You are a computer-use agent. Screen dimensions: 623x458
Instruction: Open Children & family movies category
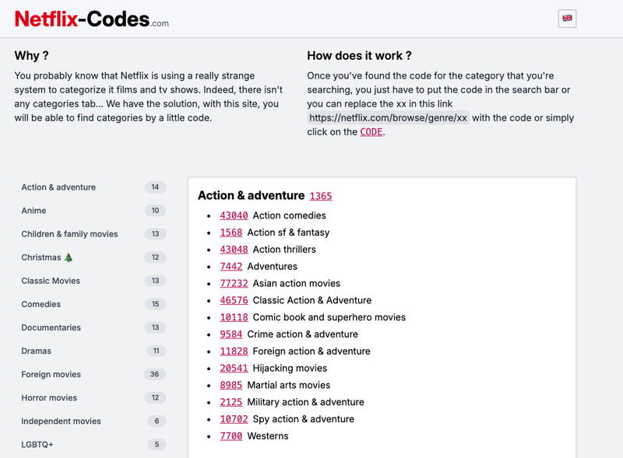coord(69,234)
